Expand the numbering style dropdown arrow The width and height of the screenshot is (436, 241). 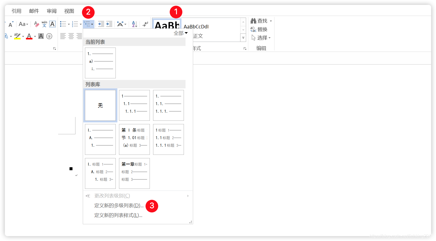point(81,24)
